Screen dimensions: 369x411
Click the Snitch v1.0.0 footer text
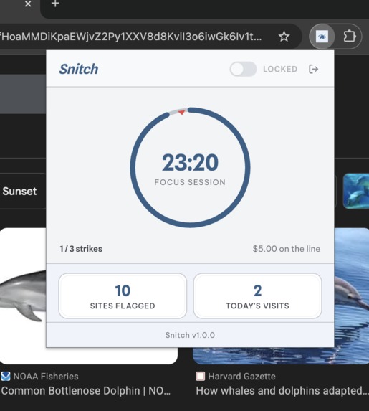[x=190, y=335]
